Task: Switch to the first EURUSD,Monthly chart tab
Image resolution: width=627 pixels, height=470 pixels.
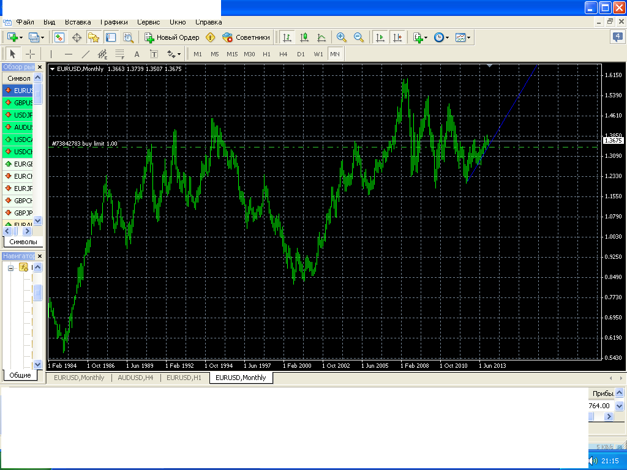Action: pos(79,378)
